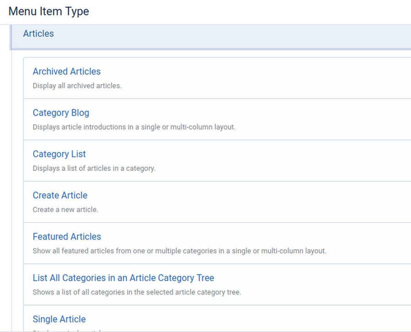Image resolution: width=411 pixels, height=332 pixels.
Task: Select the Archived Articles menu item type
Action: pyautogui.click(x=67, y=72)
